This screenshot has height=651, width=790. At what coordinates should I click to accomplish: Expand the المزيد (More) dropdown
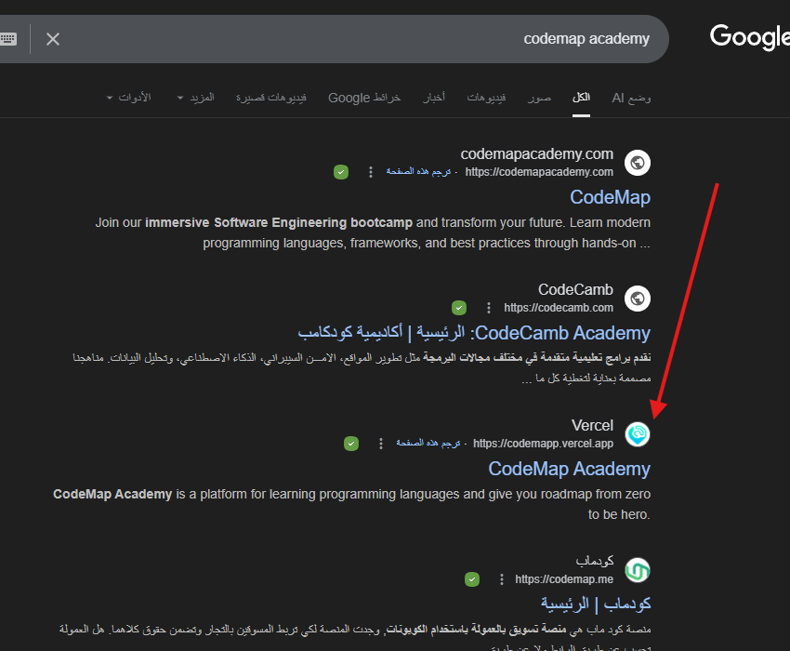point(195,98)
